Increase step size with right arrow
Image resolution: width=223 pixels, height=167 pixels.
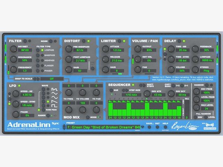pos(126,90)
